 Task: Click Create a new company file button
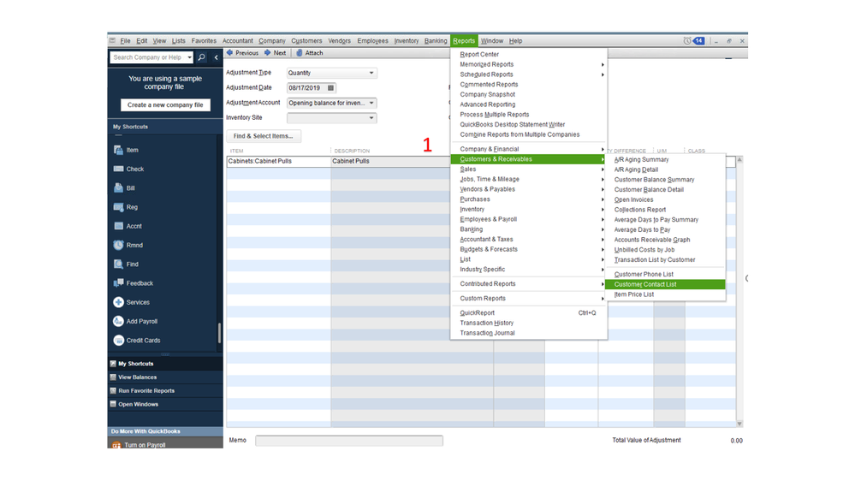(165, 104)
